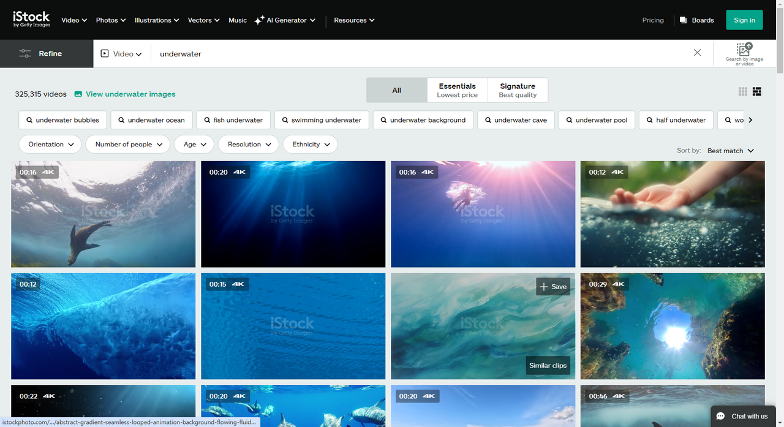
Task: Show Similar clips for abstract fluid video
Action: (x=548, y=366)
